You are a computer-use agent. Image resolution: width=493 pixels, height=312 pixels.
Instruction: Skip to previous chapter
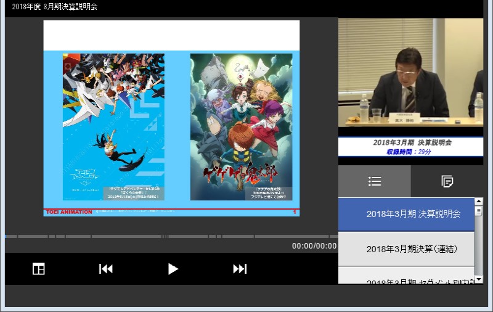point(105,269)
